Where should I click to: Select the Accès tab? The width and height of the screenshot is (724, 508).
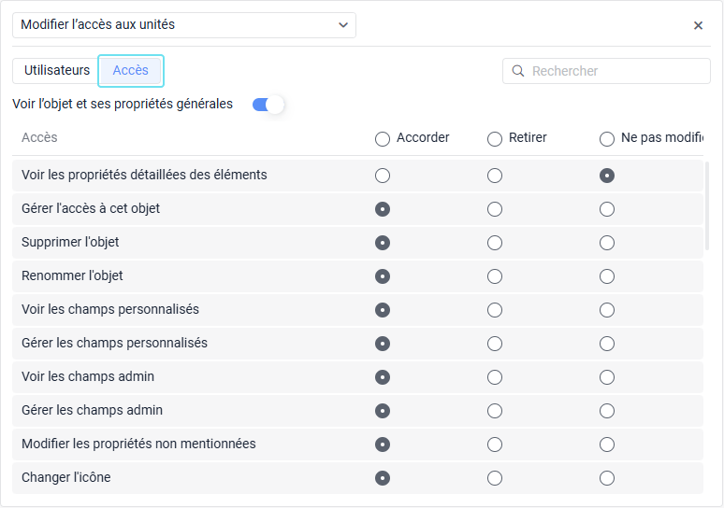tap(131, 70)
